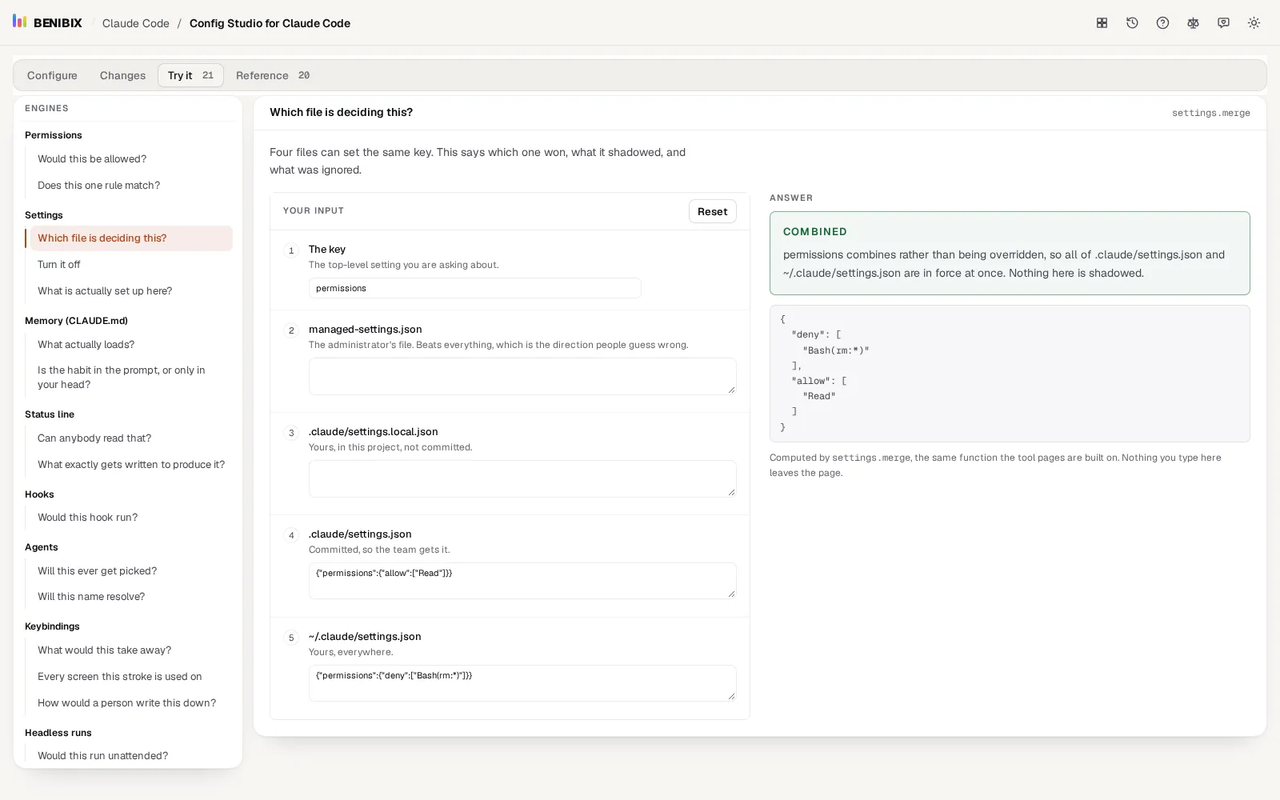The height and width of the screenshot is (800, 1280).
Task: Click the Benibix logo icon
Action: pos(20,22)
